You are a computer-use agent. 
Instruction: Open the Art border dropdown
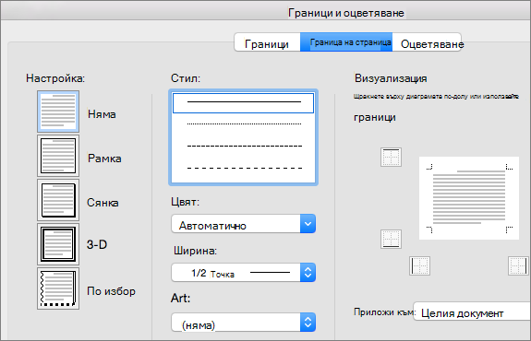coord(244,322)
